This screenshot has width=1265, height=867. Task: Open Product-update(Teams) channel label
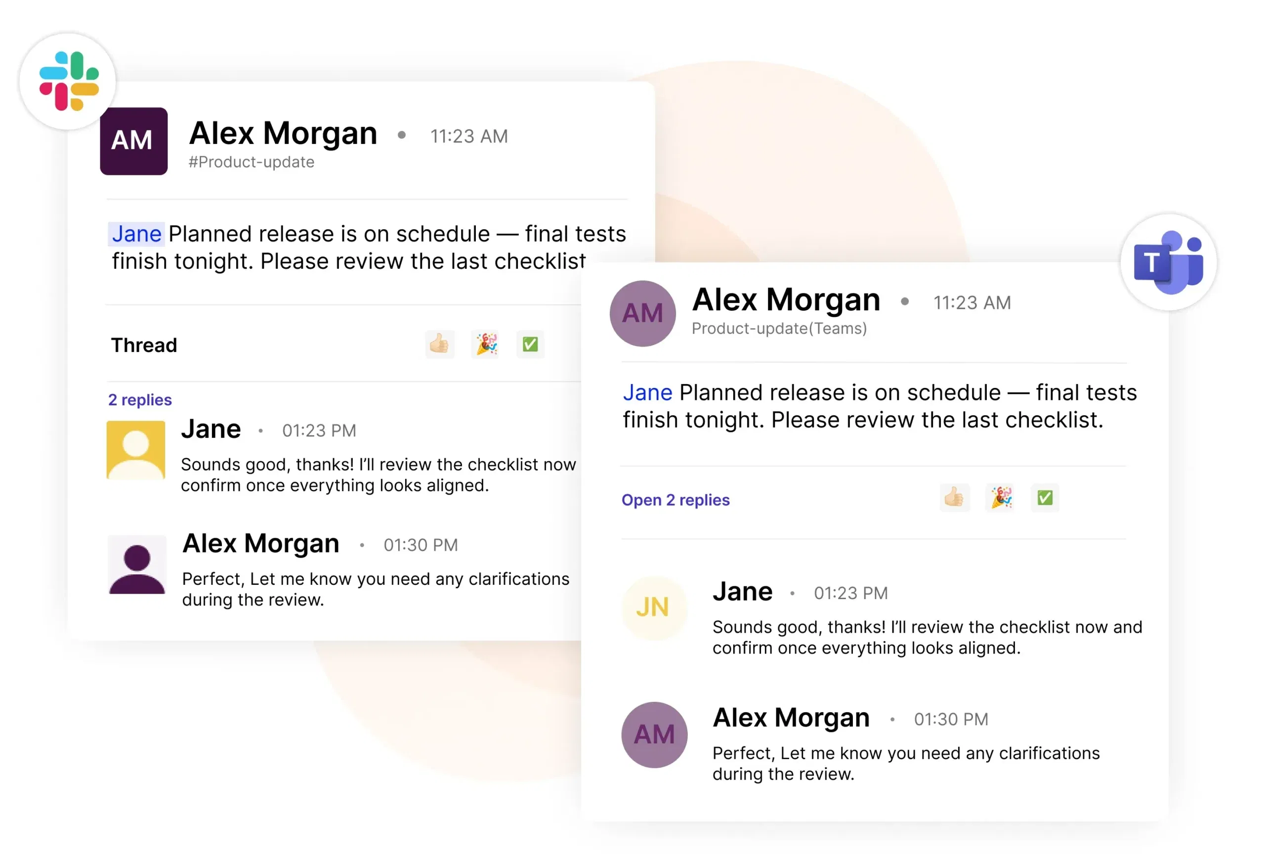point(779,328)
